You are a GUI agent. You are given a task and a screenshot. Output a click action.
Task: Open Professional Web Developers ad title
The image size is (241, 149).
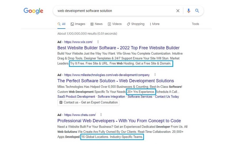point(119,121)
